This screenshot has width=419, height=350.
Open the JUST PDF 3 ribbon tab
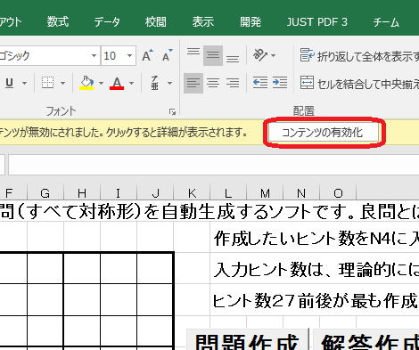(x=316, y=22)
